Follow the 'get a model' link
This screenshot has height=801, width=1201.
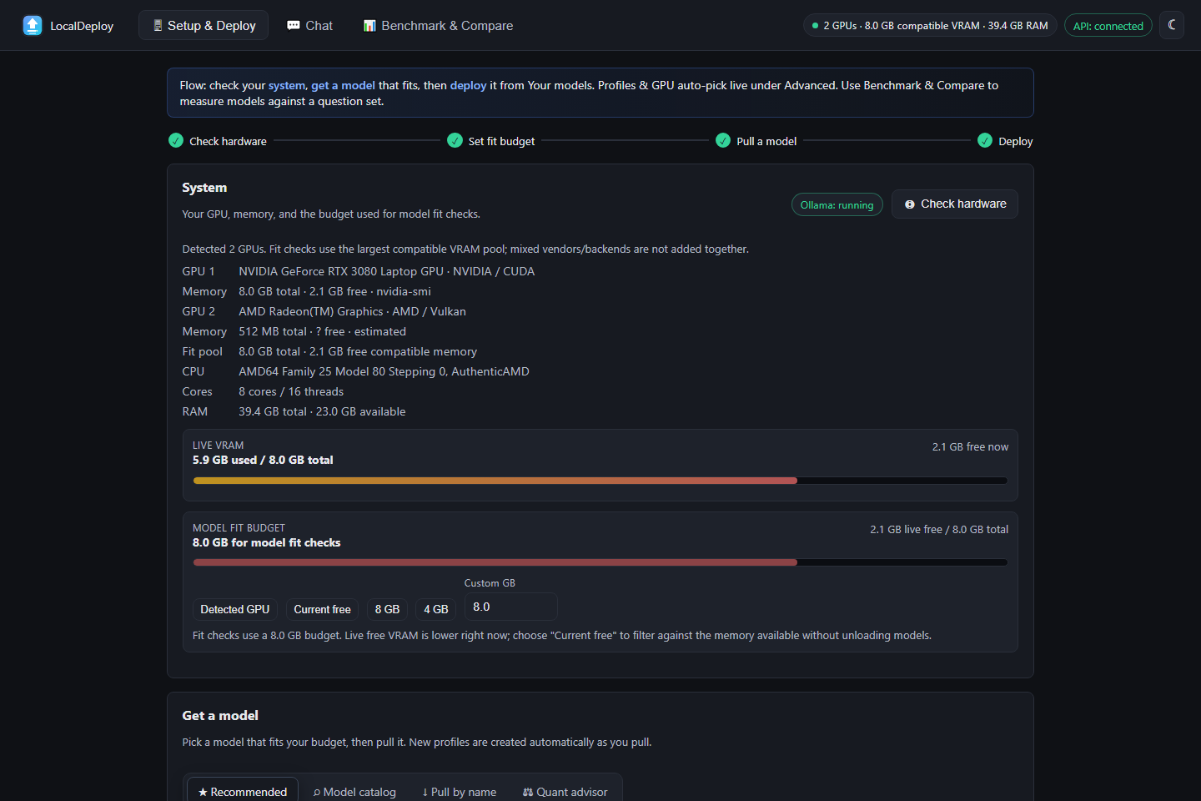point(344,85)
